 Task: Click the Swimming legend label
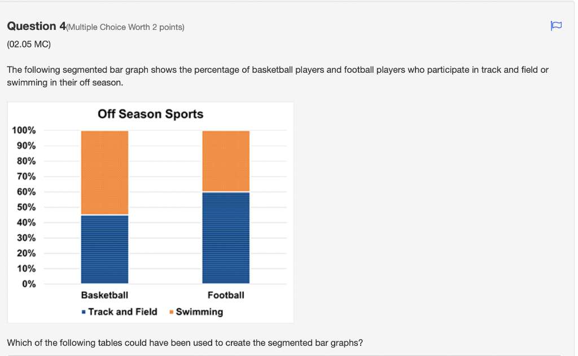tap(199, 312)
